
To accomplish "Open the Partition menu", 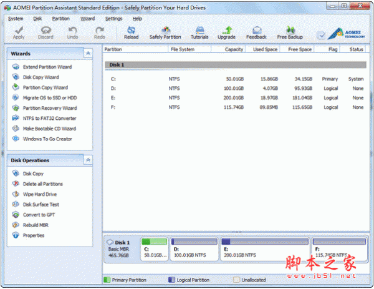I will pyautogui.click(x=61, y=19).
